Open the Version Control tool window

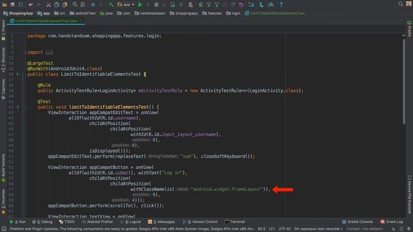(200, 222)
